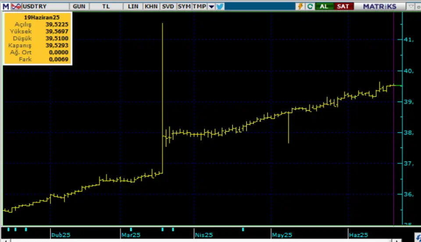Click the 36 price axis label

point(409,194)
